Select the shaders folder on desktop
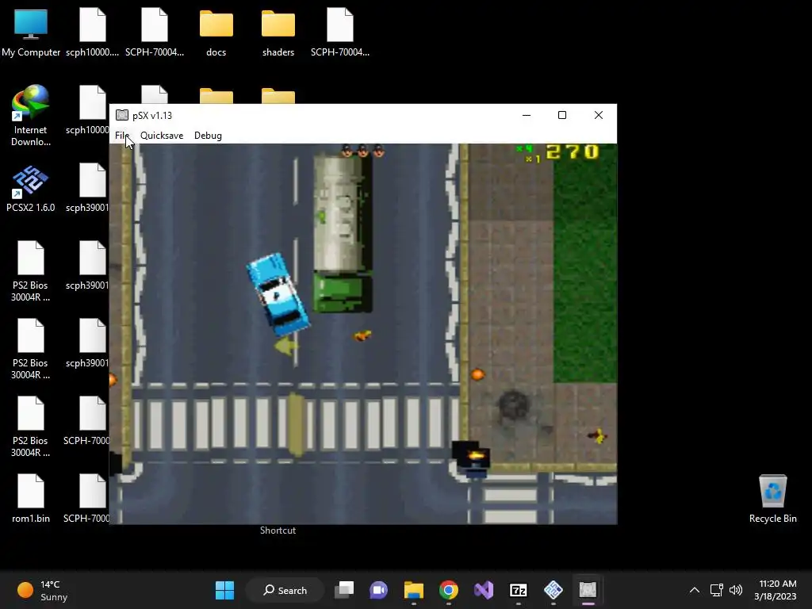 pyautogui.click(x=278, y=32)
